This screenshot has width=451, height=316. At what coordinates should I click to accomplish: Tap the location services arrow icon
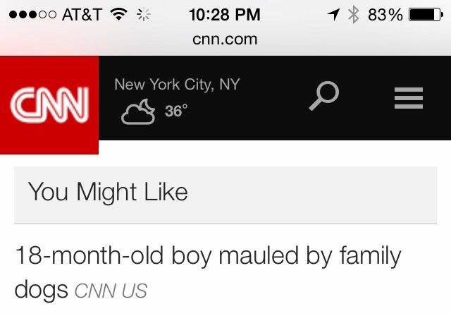(335, 15)
